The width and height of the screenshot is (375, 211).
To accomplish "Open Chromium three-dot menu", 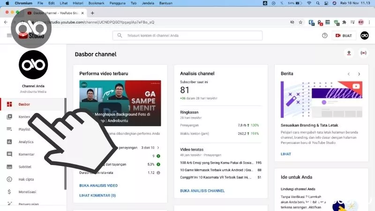I will pos(369,22).
